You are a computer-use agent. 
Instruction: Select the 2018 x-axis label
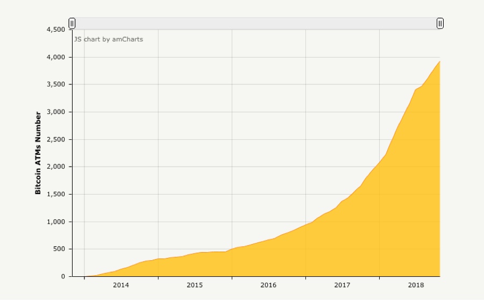416,285
